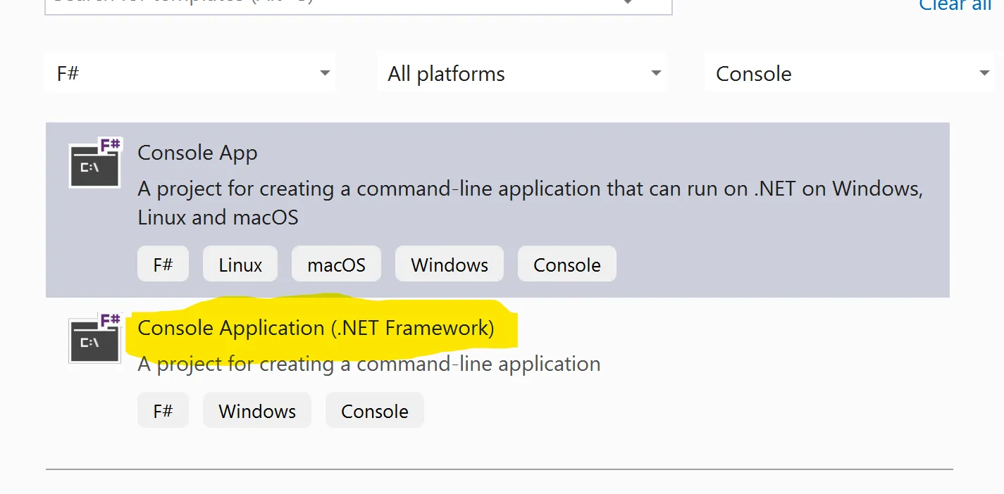This screenshot has width=1004, height=494.
Task: Click the Linux tag under Console App
Action: (240, 265)
